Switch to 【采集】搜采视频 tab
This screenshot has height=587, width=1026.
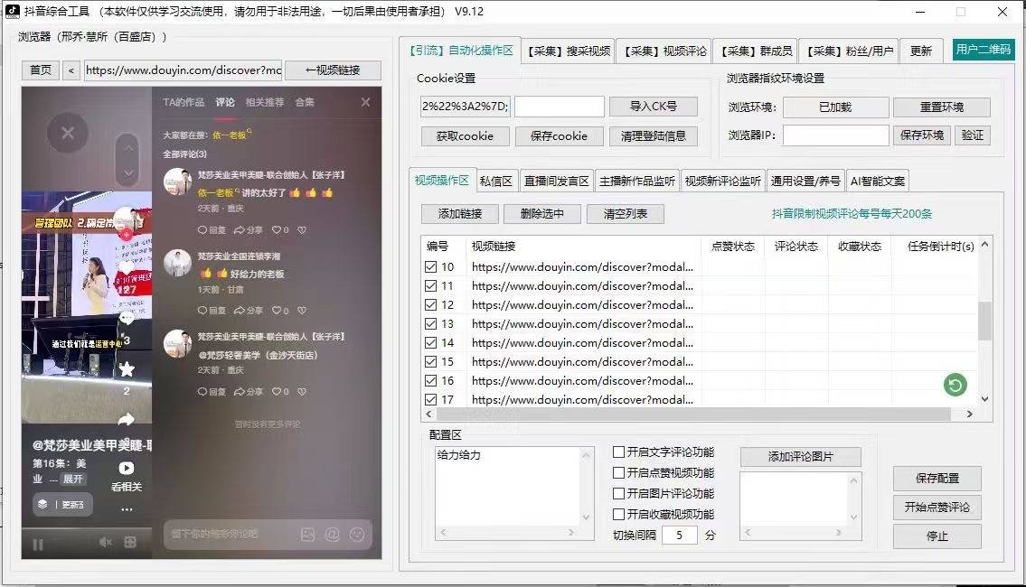pos(569,51)
